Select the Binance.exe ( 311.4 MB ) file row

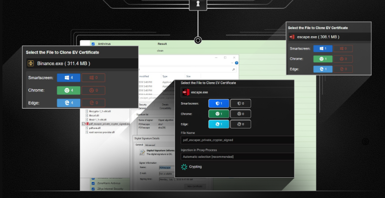(x=82, y=63)
